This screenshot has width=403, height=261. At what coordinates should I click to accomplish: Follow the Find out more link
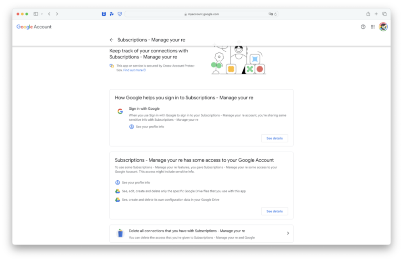[x=135, y=70]
